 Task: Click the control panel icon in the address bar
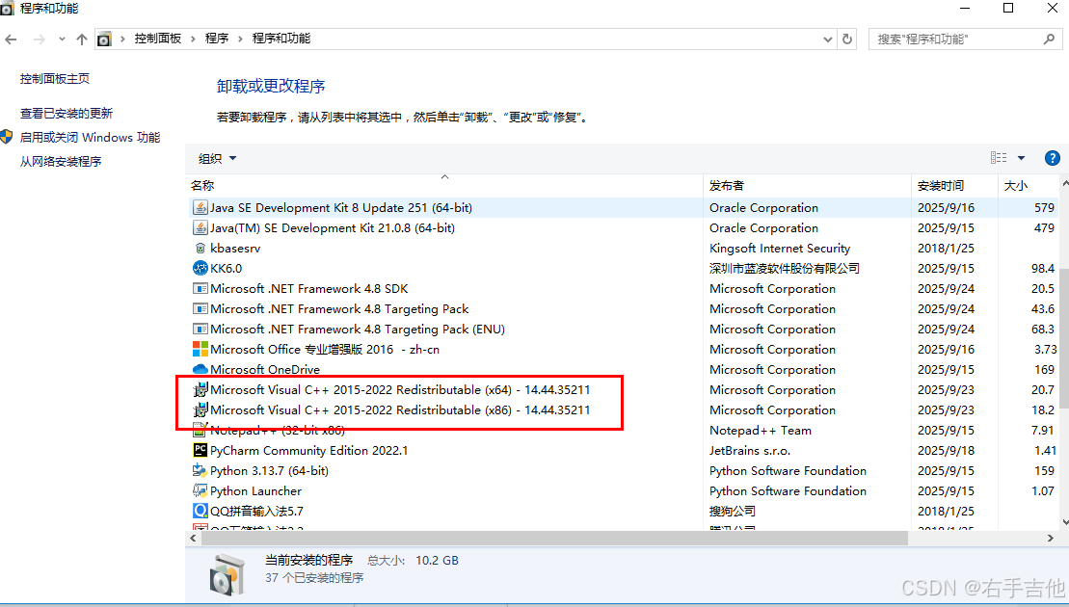pyautogui.click(x=104, y=39)
